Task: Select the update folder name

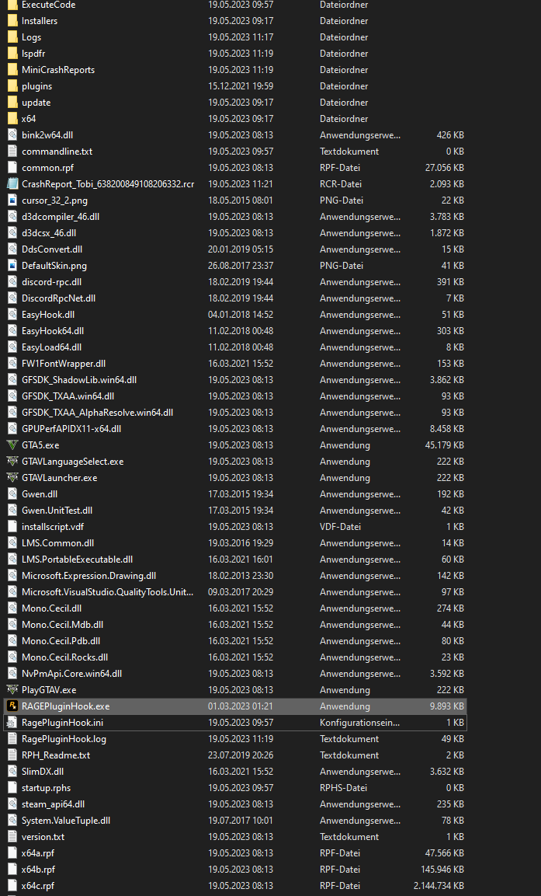Action: pos(36,103)
